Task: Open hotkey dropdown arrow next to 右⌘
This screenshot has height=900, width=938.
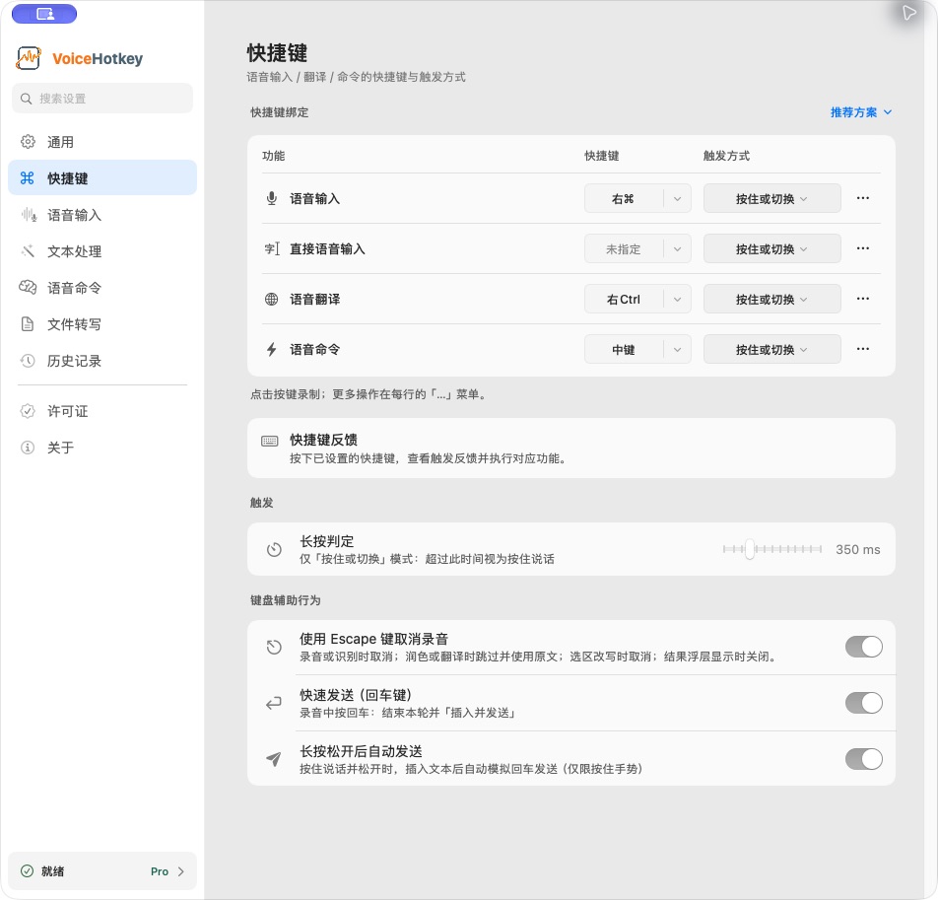Action: tap(677, 199)
